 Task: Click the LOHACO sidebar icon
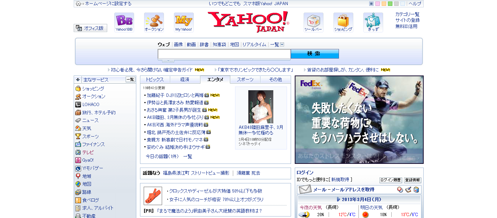pyautogui.click(x=78, y=105)
